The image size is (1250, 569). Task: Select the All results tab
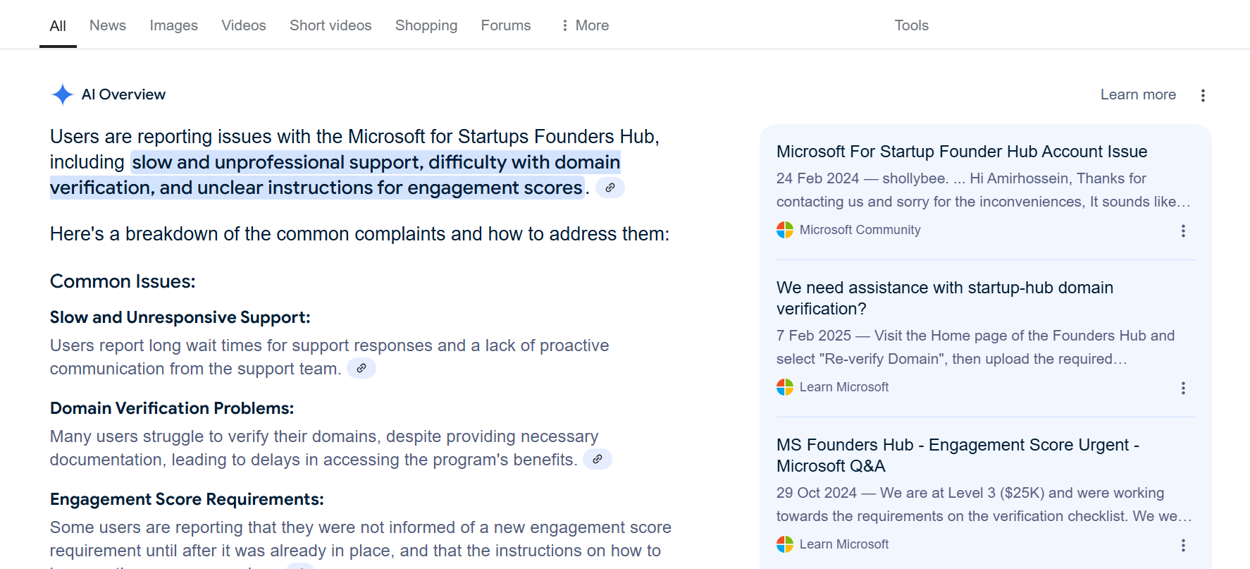58,26
